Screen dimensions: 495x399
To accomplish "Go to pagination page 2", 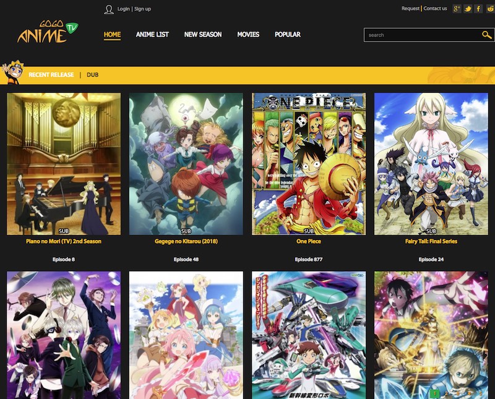I will 446,393.
